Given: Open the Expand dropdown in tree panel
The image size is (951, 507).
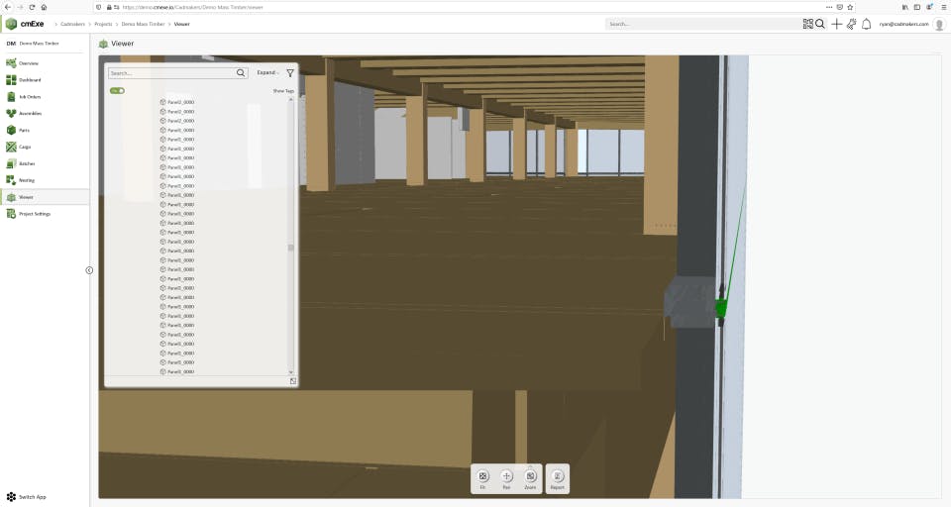Looking at the screenshot, I should (267, 72).
